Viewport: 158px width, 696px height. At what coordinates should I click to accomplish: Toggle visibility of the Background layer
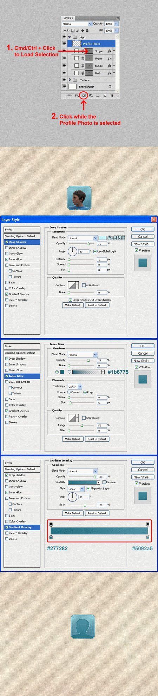[x=64, y=86]
